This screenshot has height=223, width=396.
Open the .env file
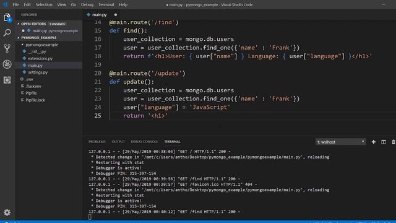pyautogui.click(x=29, y=79)
